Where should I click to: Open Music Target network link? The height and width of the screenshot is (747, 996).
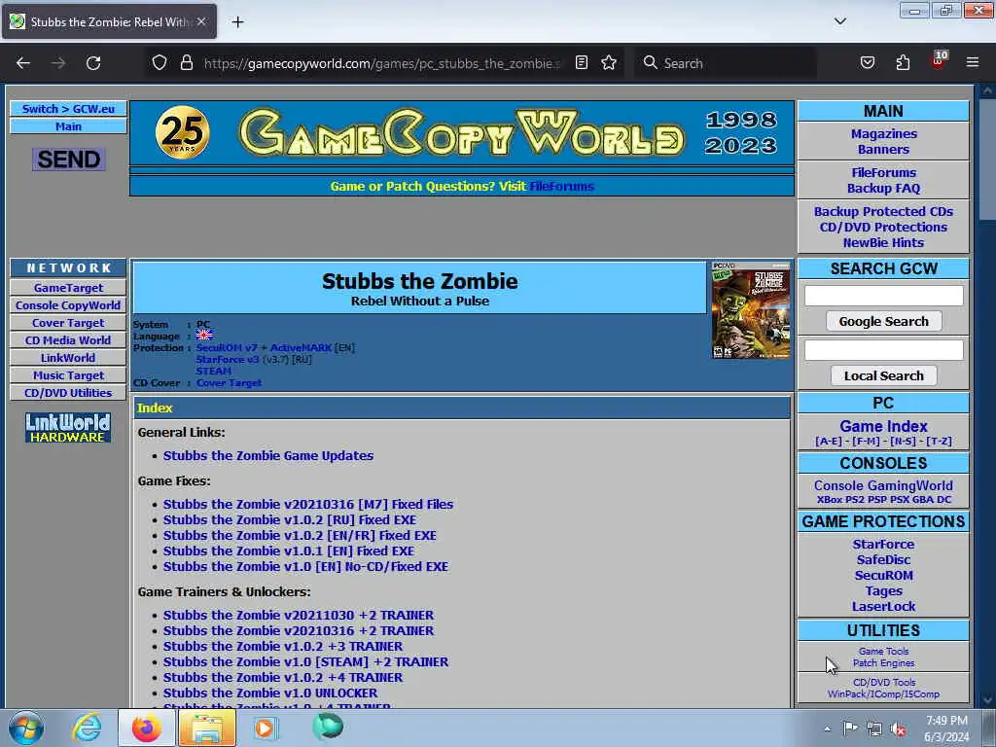point(69,375)
